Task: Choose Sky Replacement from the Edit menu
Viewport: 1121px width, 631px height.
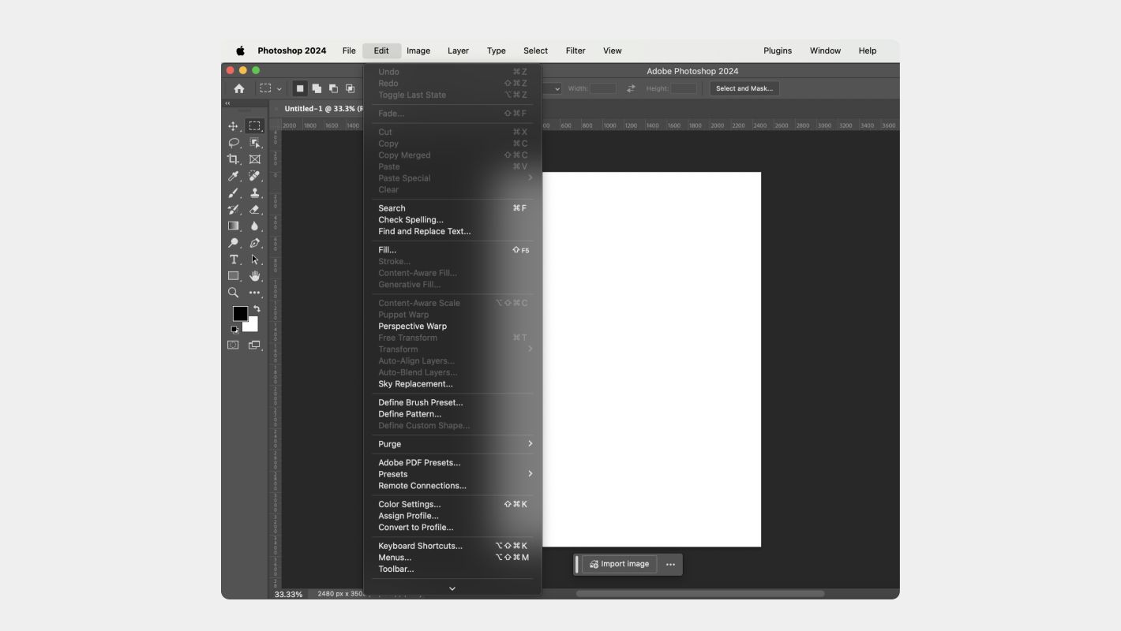Action: [x=415, y=383]
